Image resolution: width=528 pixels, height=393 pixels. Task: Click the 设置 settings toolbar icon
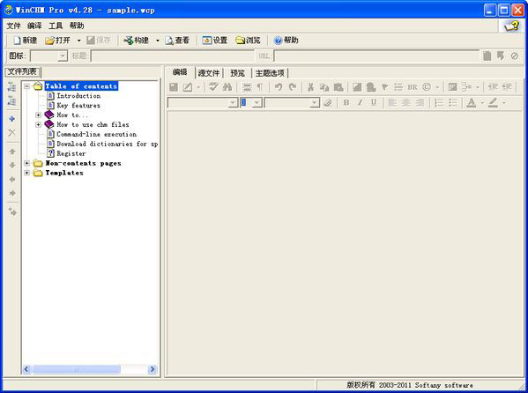pos(207,41)
